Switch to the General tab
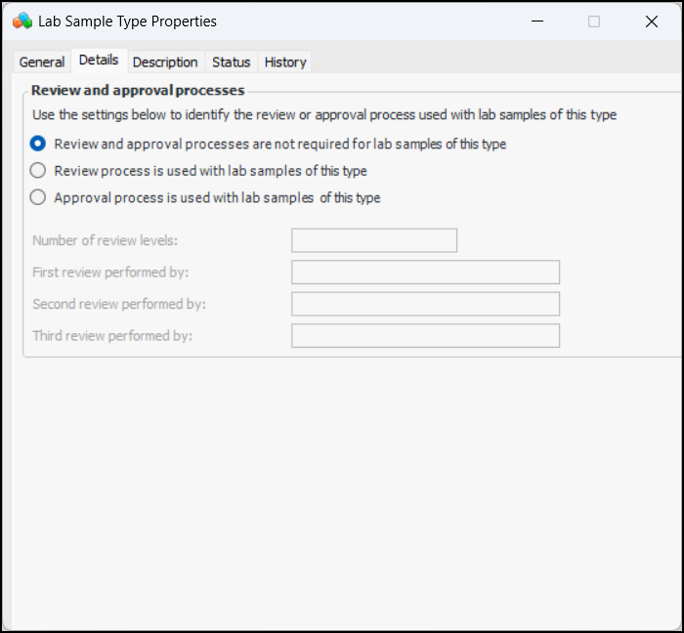Image resolution: width=684 pixels, height=633 pixels. tap(42, 62)
